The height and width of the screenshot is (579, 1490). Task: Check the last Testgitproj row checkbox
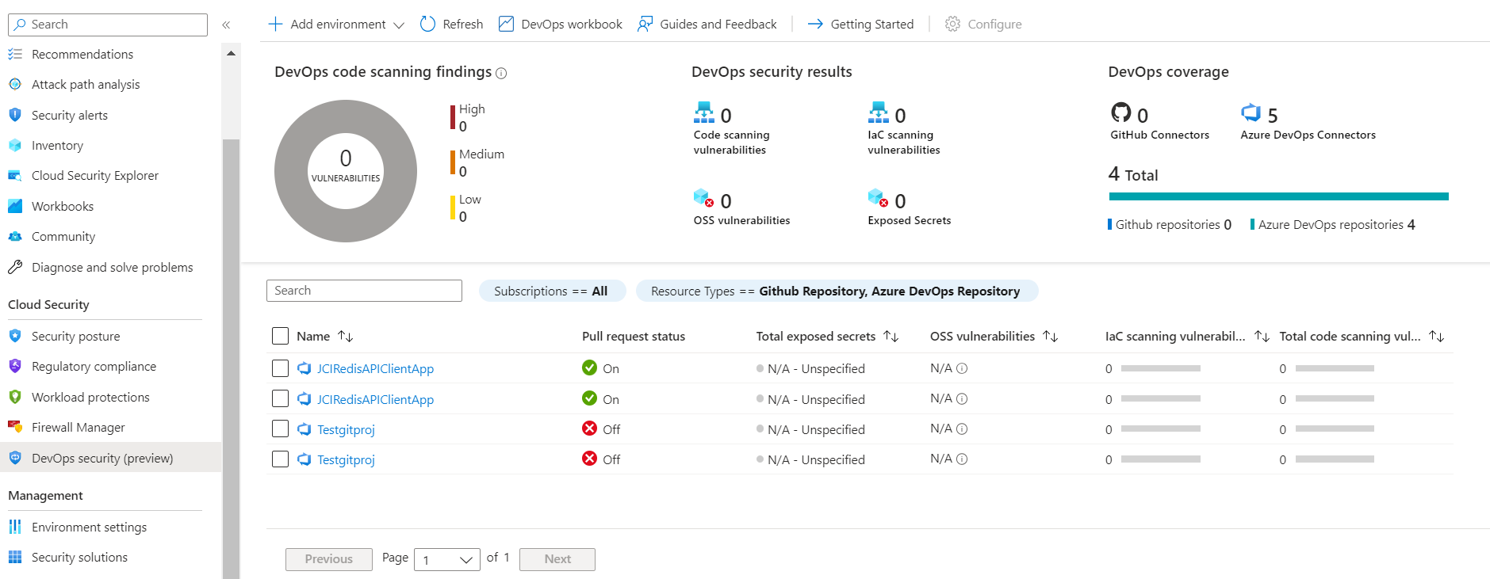[280, 459]
